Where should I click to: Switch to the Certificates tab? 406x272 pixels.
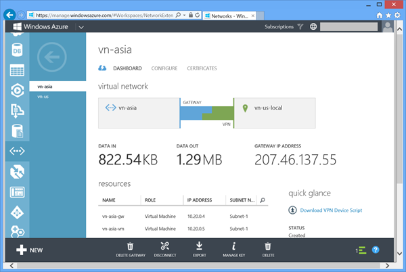point(202,68)
